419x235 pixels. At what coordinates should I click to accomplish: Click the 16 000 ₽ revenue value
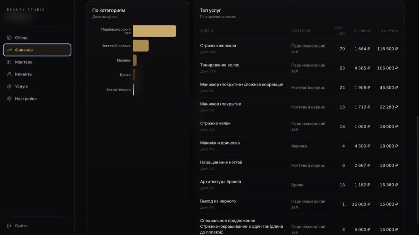389,165
